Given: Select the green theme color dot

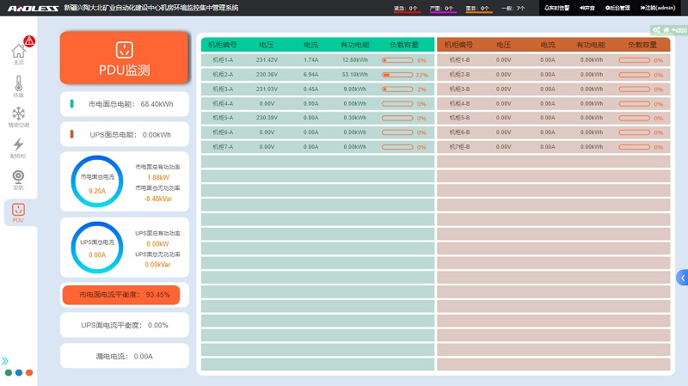Looking at the screenshot, I should point(8,373).
